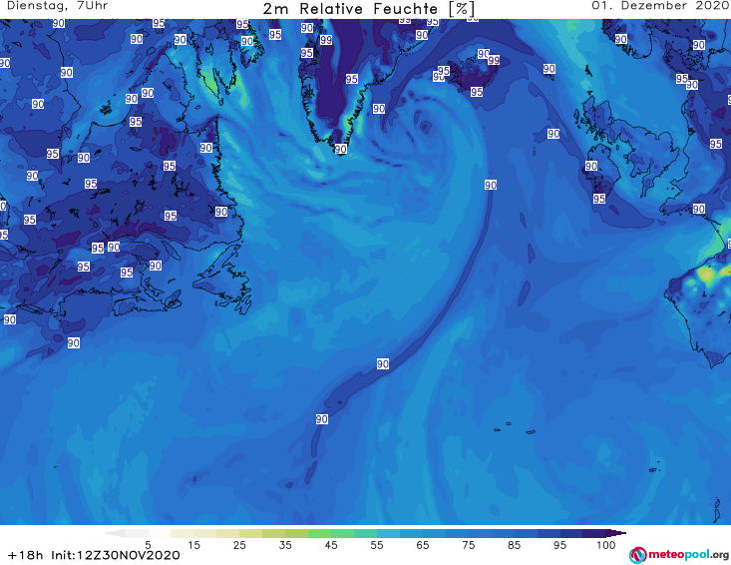The image size is (731, 565).
Task: Click the '35' label under the color scale
Action: tap(285, 545)
